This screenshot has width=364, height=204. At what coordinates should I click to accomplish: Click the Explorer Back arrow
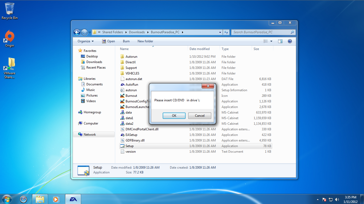pyautogui.click(x=77, y=32)
